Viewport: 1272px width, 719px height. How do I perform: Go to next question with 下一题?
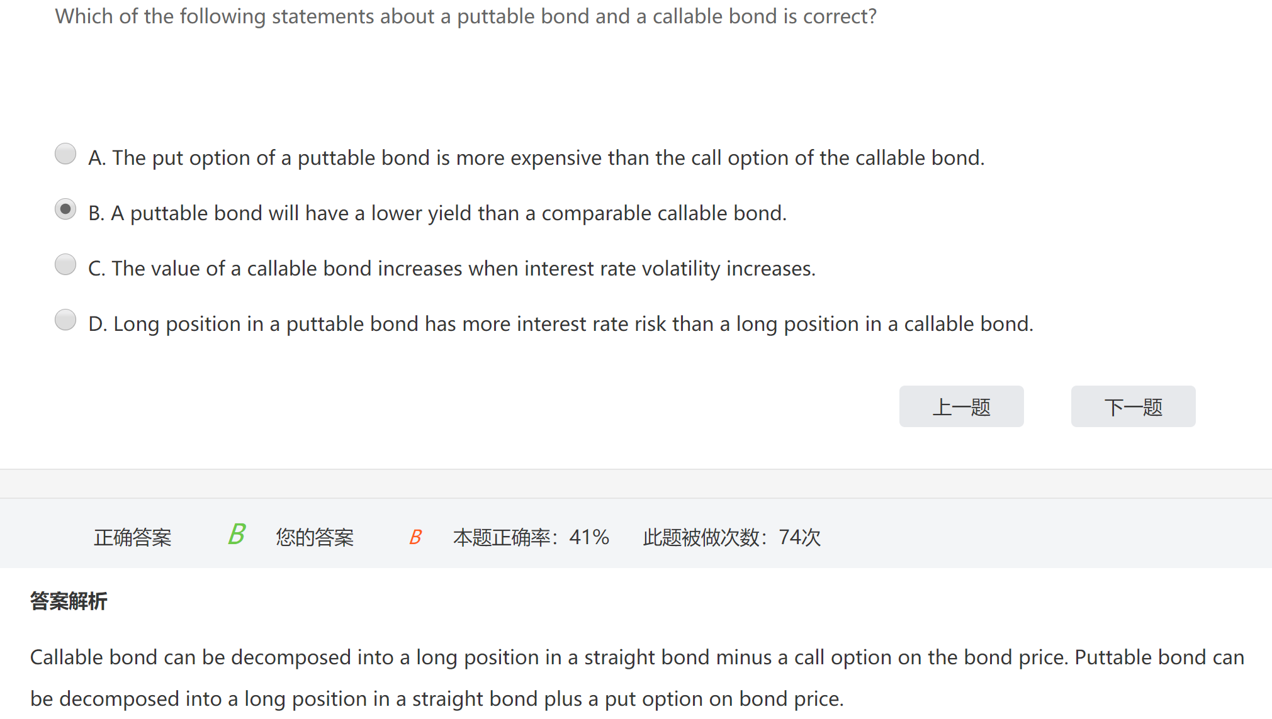click(1133, 407)
